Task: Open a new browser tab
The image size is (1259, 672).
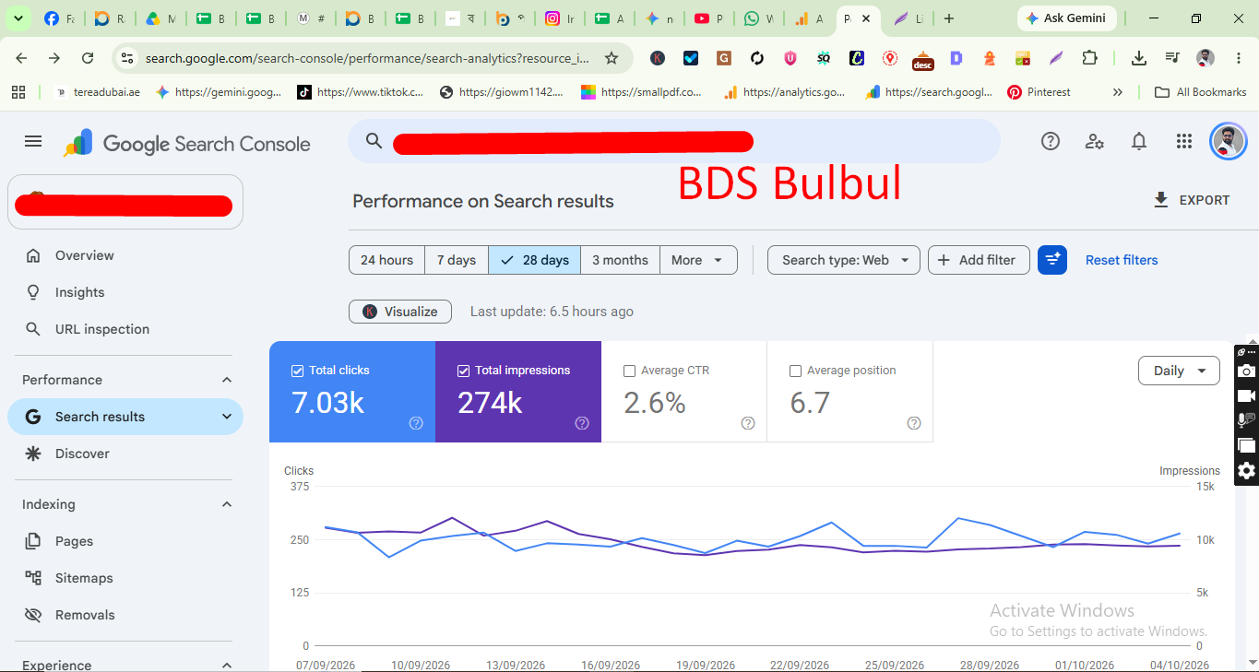Action: click(949, 18)
